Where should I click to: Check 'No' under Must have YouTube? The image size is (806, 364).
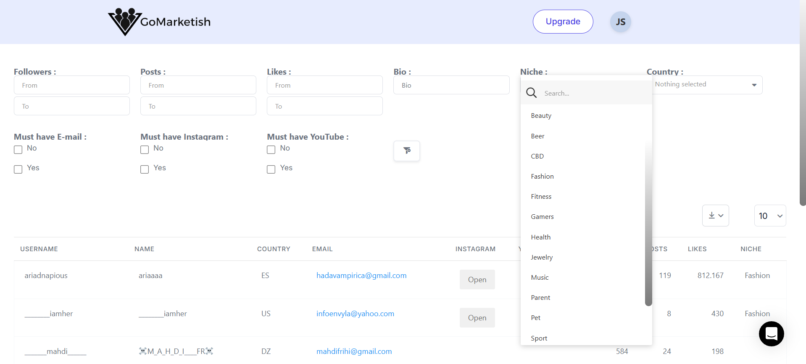point(271,150)
